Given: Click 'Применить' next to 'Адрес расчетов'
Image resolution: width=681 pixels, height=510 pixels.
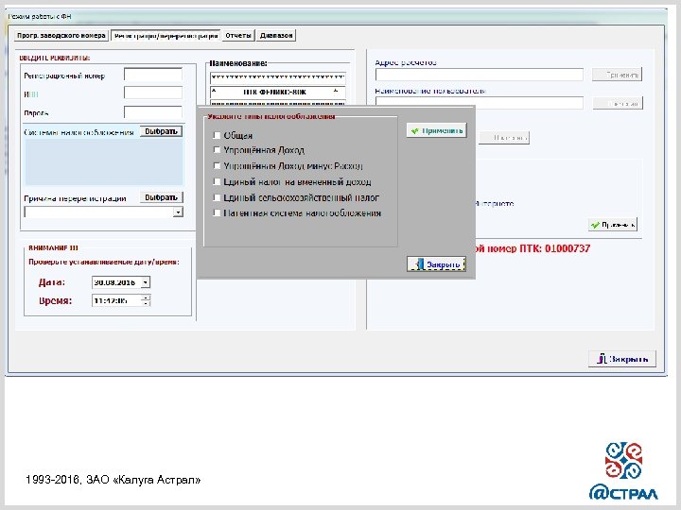Looking at the screenshot, I should (617, 75).
